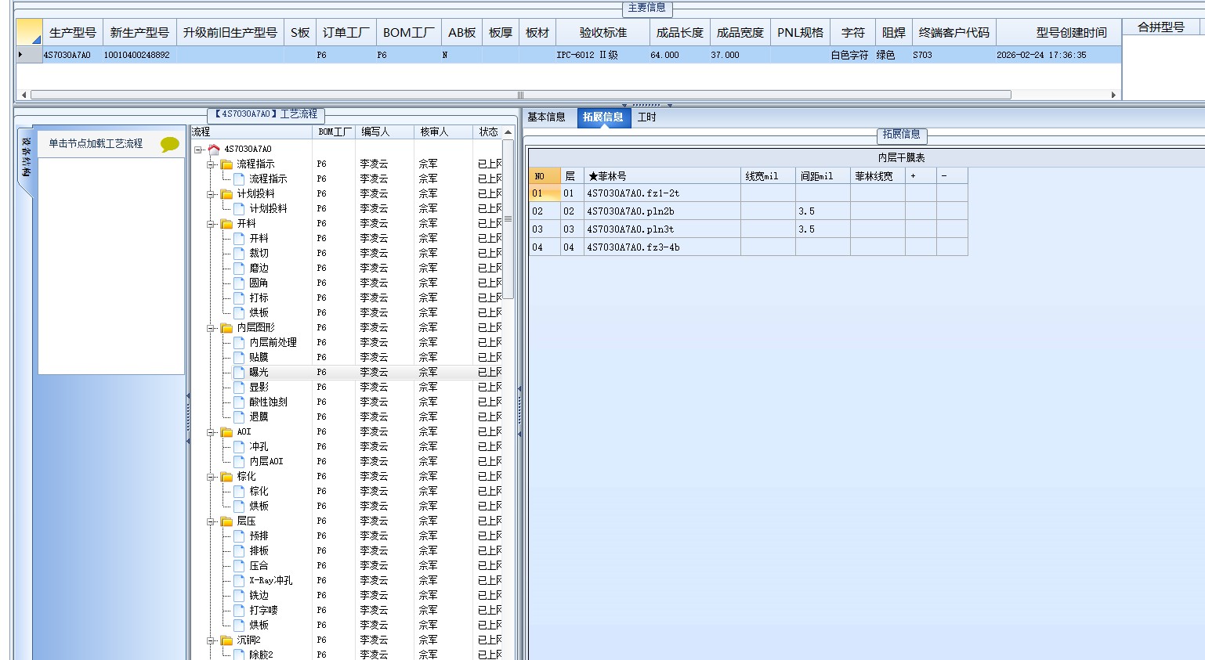This screenshot has height=660, width=1205.
Task: Click the 层压 folder icon
Action: (x=226, y=521)
